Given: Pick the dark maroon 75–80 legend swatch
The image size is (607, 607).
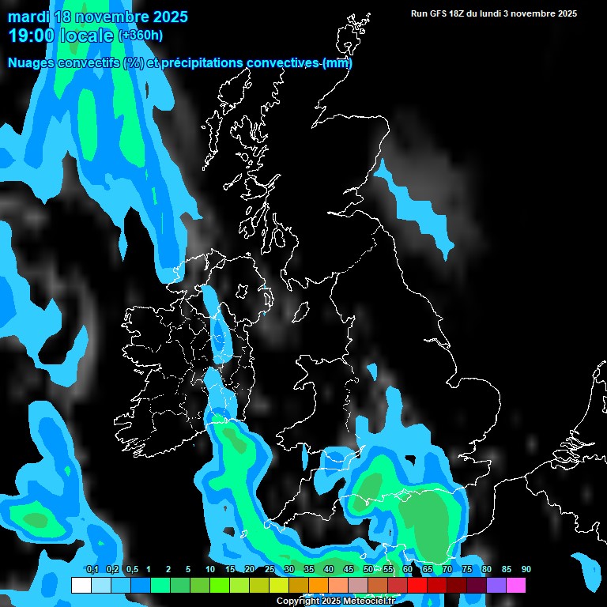Looking at the screenshot, I should (x=477, y=586).
